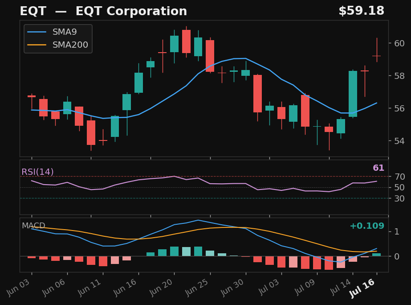This screenshot has height=305, width=411.
Task: Click the 60 price axis label
Action: click(x=399, y=43)
